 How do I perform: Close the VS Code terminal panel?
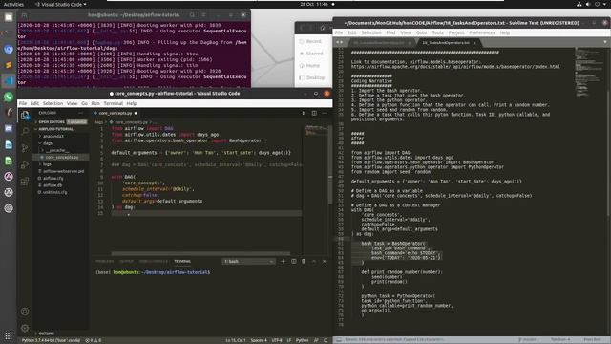coord(325,261)
